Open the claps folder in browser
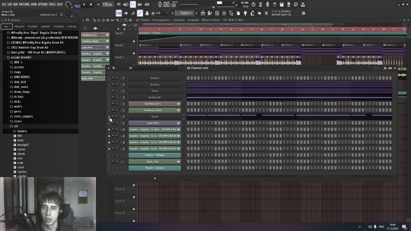The width and height of the screenshot is (411, 231). point(17,72)
